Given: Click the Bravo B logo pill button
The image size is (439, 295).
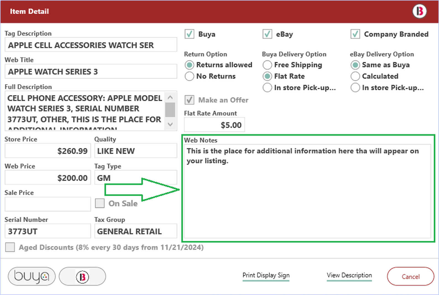Looking at the screenshot, I should point(82,276).
